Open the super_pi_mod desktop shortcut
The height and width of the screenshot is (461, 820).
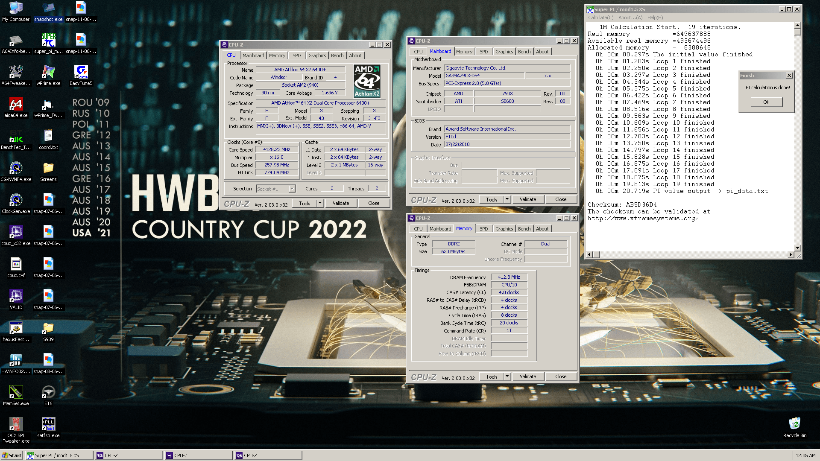[48, 44]
